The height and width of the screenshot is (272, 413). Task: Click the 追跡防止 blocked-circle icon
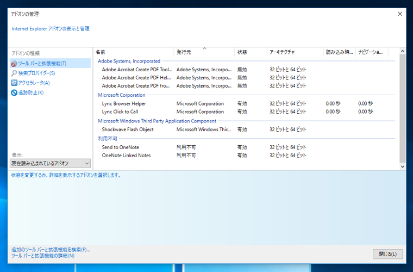pyautogui.click(x=14, y=93)
